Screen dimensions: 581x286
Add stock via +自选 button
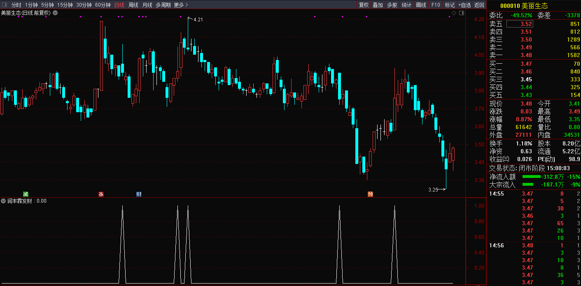point(464,5)
